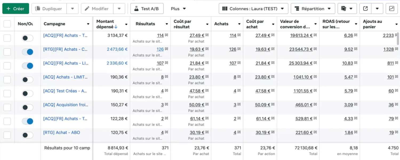This screenshot has height=160, width=400.
Task: Expand the Dupliquer dropdown arrow
Action: coord(73,9)
